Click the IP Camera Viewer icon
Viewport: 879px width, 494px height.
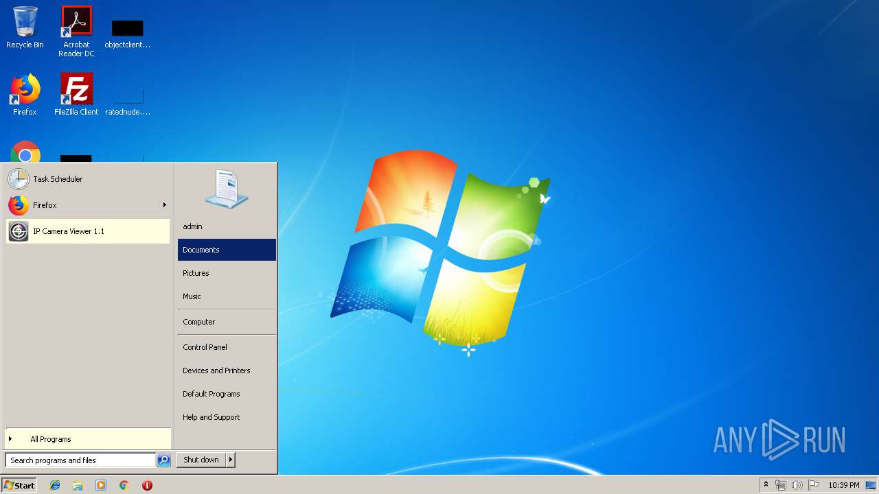19,231
